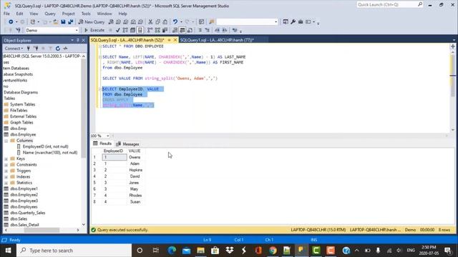Select the System Tables folder

tap(22, 104)
